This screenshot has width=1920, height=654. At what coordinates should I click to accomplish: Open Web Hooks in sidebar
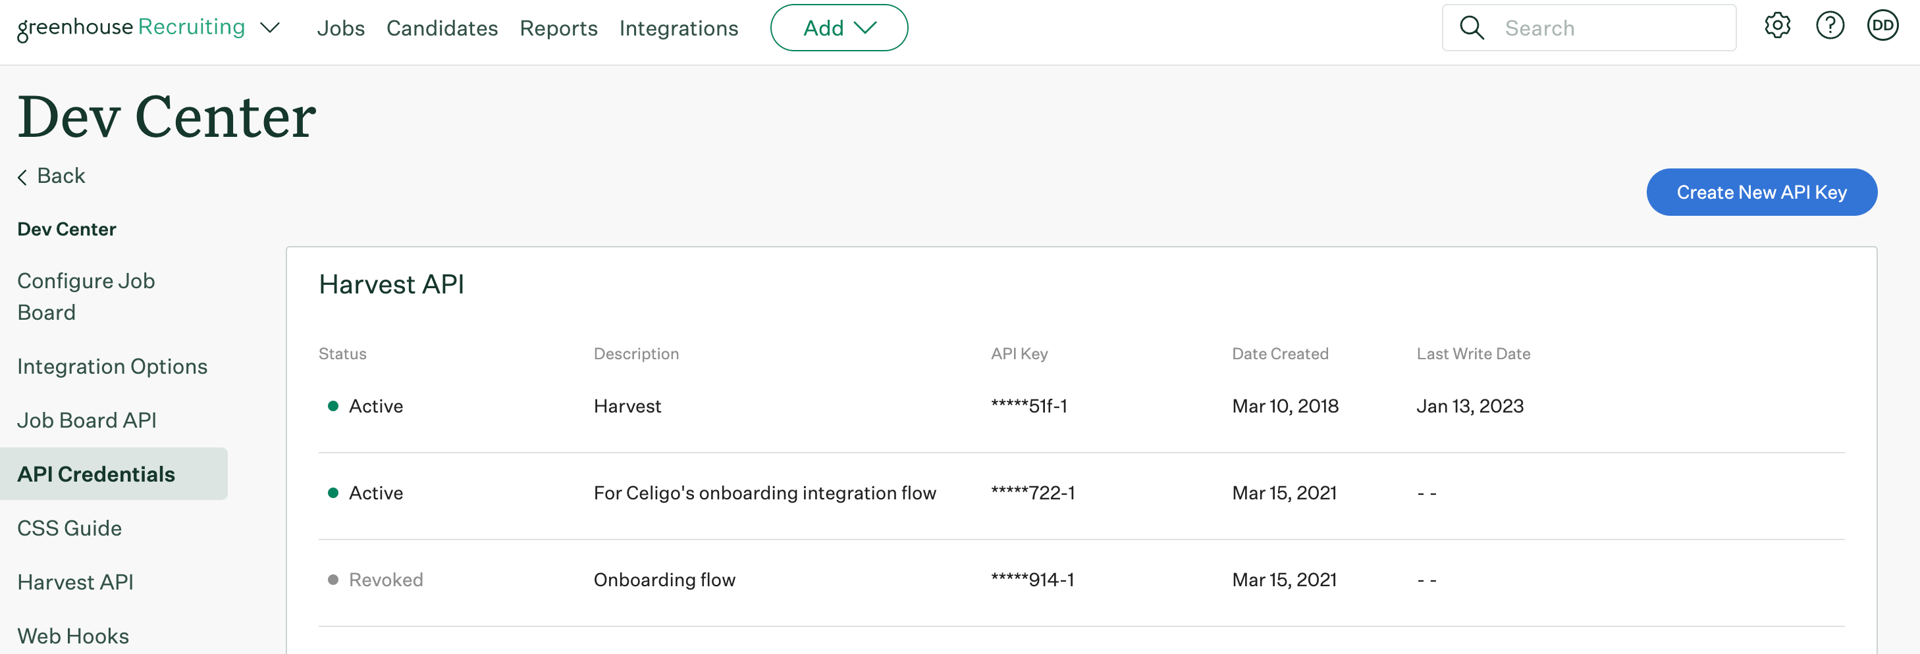point(73,636)
